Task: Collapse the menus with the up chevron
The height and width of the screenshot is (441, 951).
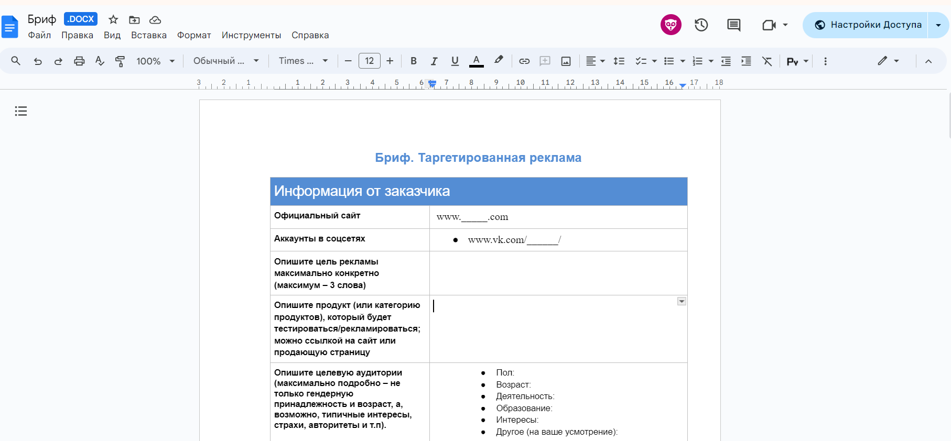Action: pyautogui.click(x=928, y=61)
